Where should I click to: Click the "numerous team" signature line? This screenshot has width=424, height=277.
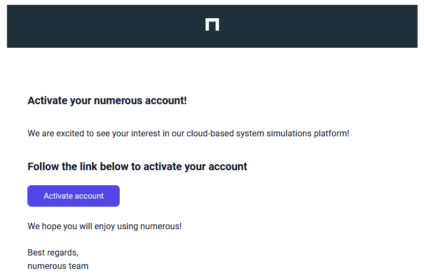pyautogui.click(x=58, y=266)
